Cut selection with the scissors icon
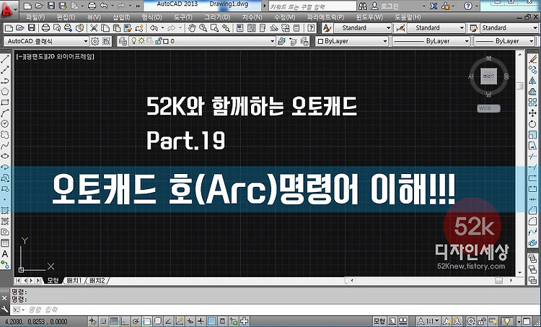 point(94,28)
